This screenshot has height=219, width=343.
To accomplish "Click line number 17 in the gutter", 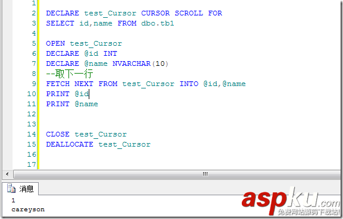I will pyautogui.click(x=32, y=164).
